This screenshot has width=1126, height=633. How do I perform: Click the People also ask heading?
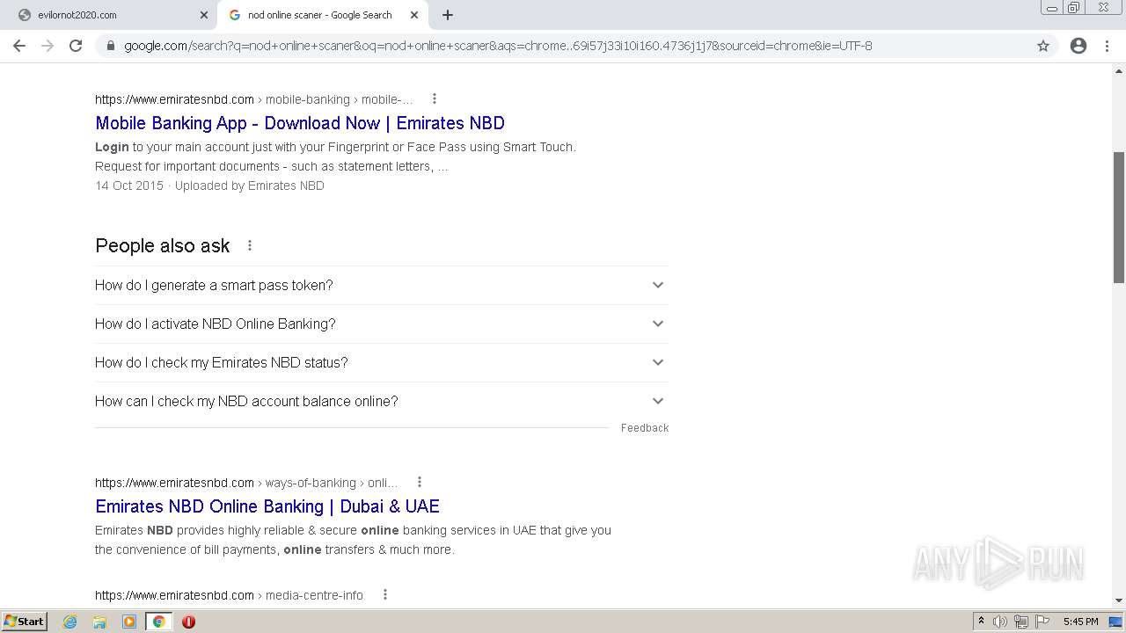tap(163, 245)
